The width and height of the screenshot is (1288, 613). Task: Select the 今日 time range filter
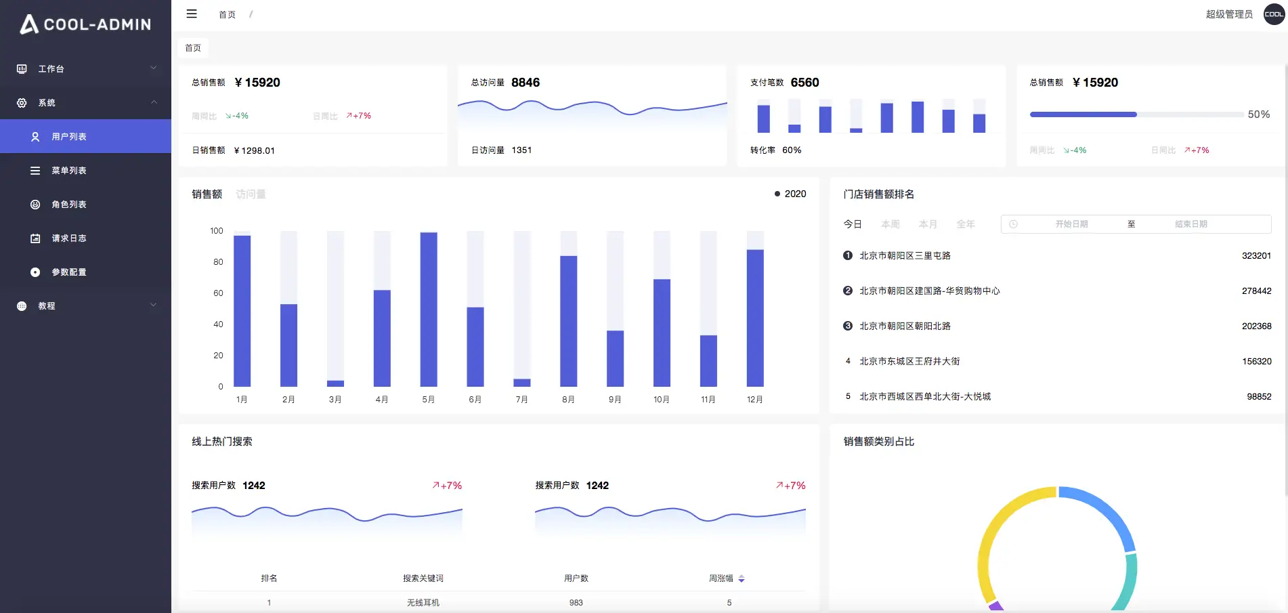(x=852, y=224)
